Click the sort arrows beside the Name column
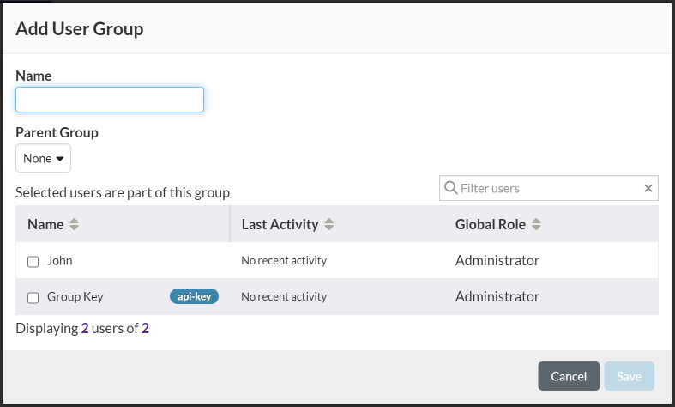This screenshot has width=675, height=407. [74, 224]
